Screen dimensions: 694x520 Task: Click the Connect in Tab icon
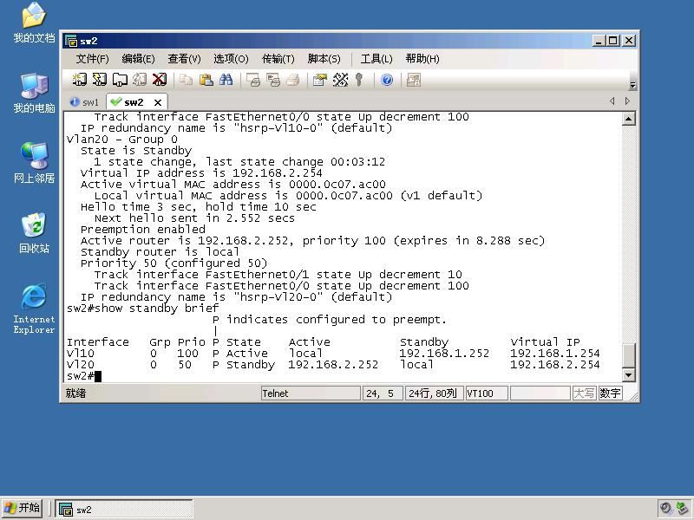[120, 80]
